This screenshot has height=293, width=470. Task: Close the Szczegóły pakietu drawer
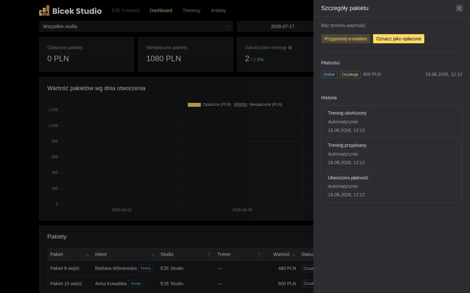[459, 8]
